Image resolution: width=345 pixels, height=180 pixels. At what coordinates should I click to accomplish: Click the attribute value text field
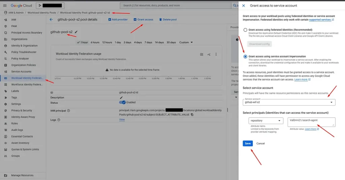click(311, 122)
